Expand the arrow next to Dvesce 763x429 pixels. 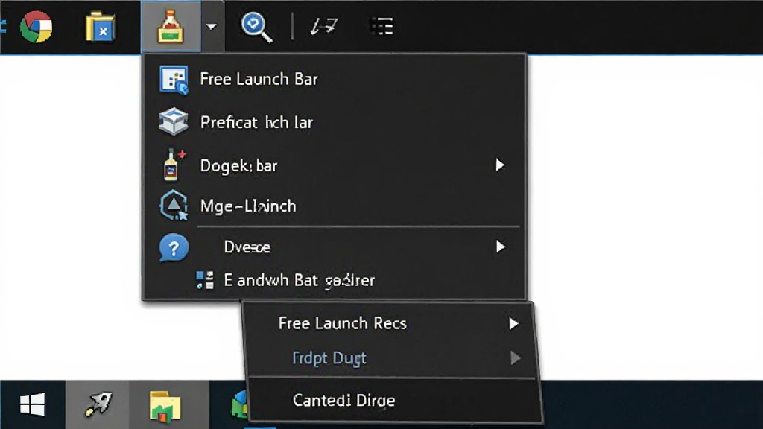pos(500,247)
